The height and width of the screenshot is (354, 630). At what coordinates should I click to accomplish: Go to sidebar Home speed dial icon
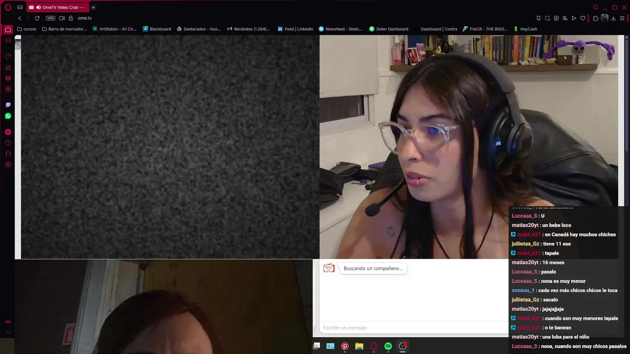[x=8, y=29]
